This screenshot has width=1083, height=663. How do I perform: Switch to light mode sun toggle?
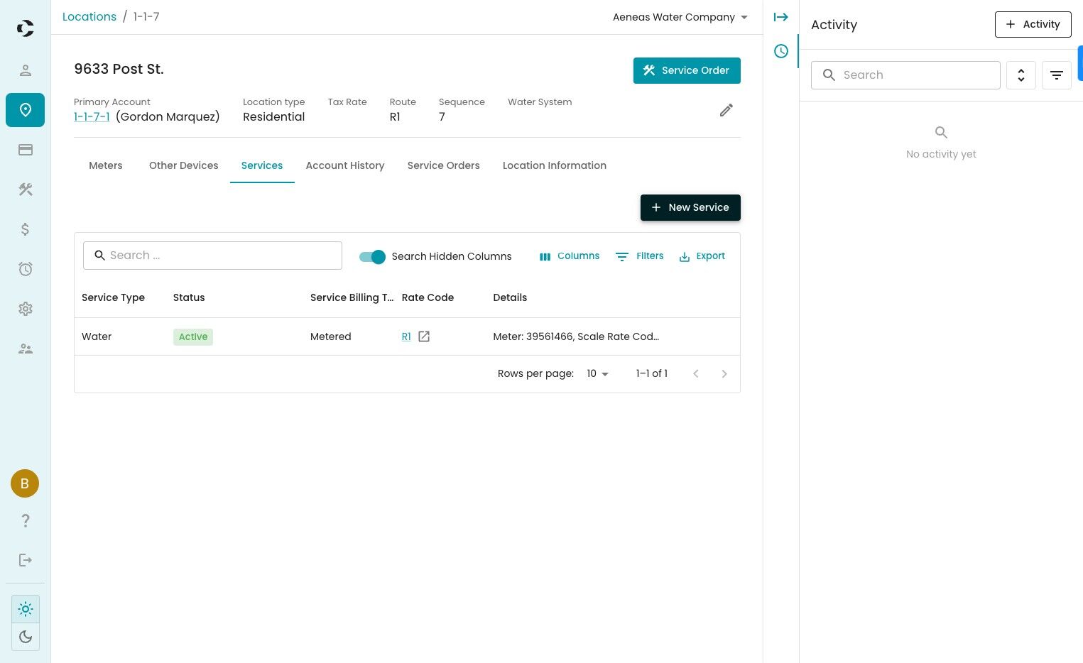[x=26, y=609]
